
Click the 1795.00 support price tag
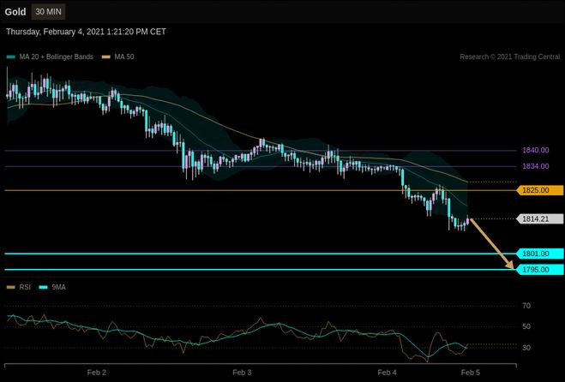coord(540,269)
